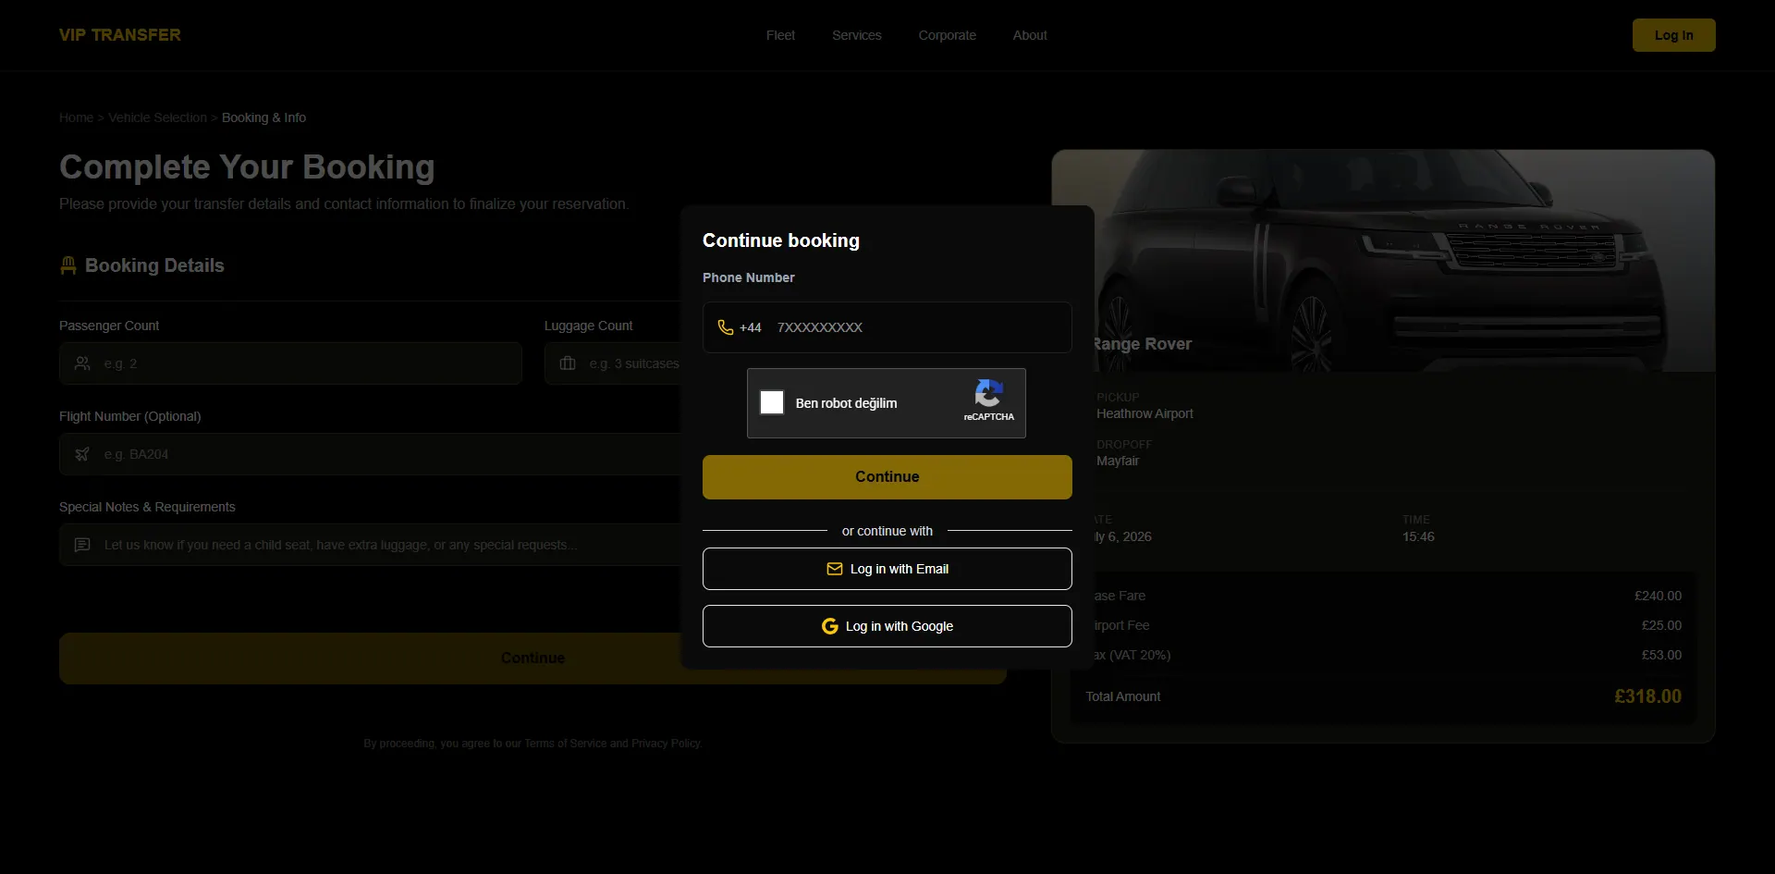The height and width of the screenshot is (874, 1775).
Task: Click the VIP TRANSFER logo
Action: [x=120, y=35]
